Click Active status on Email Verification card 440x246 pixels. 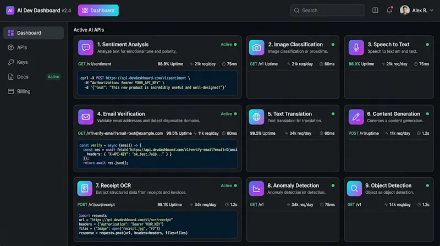click(x=228, y=114)
